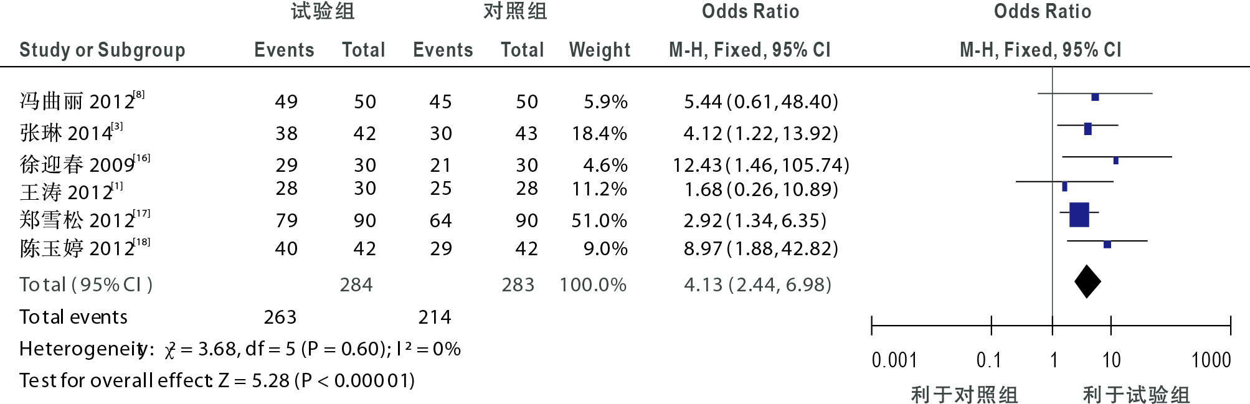The height and width of the screenshot is (404, 1250).
Task: Click the large blue square for 郑雪松 2012
Action: (1079, 215)
